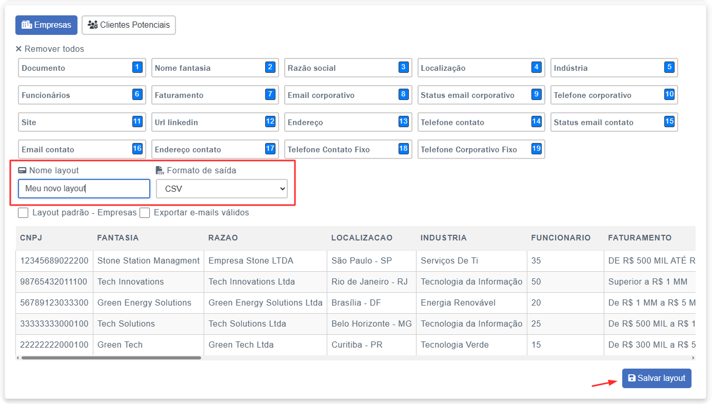Tick the Exportar e-mails válidos checkbox
The image size is (712, 404).
[x=145, y=213]
